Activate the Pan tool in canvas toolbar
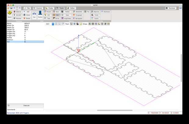The height and width of the screenshot is (124, 189). coord(74,24)
